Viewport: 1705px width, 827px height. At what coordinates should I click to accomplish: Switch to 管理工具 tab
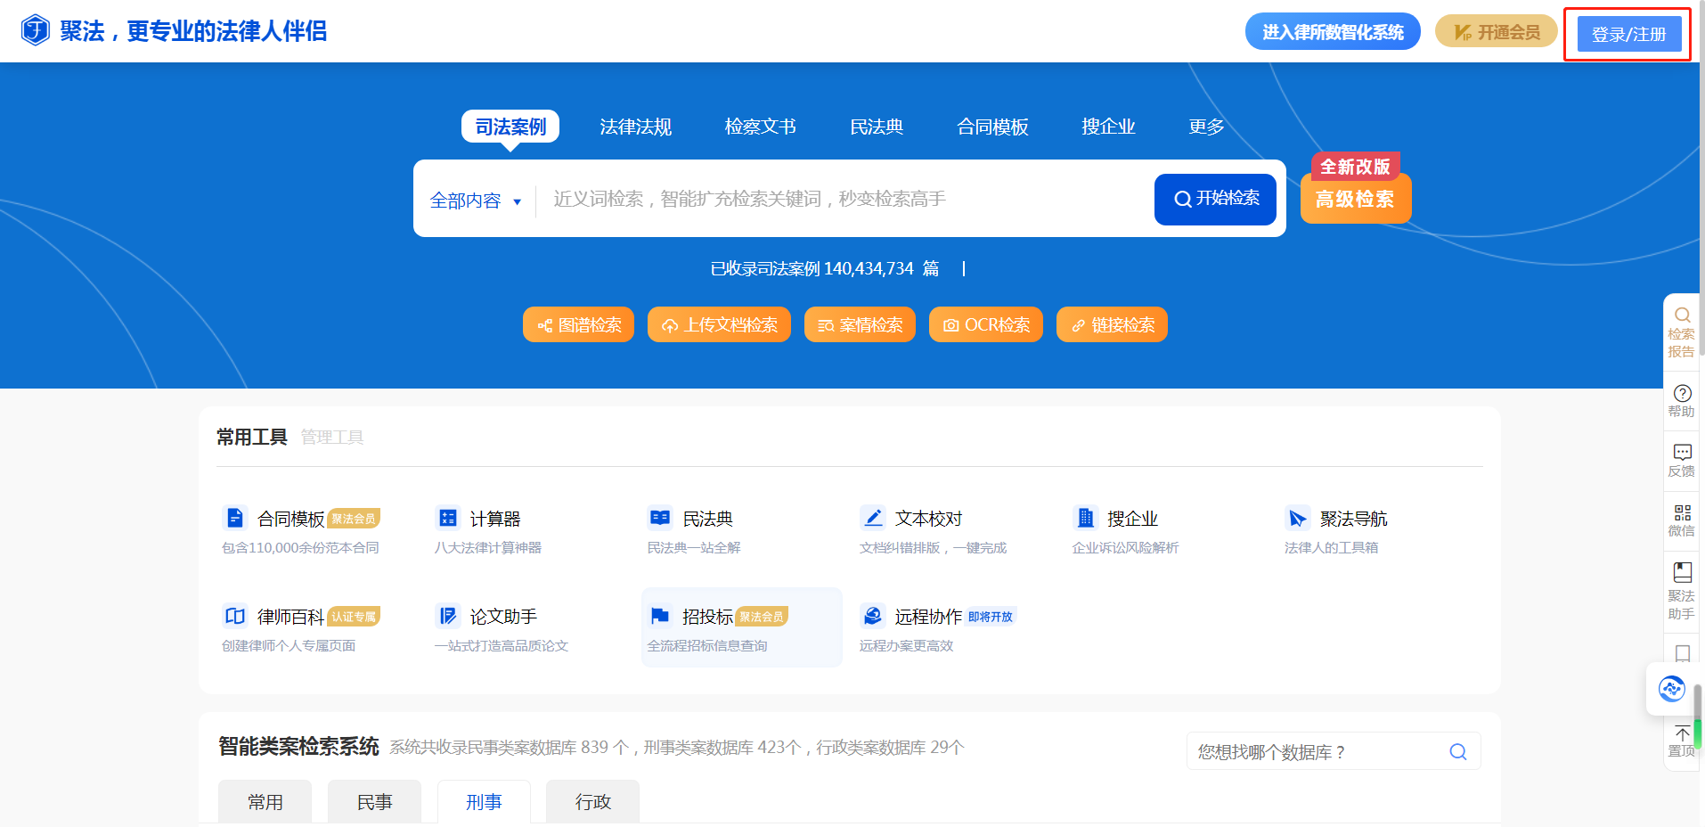332,437
